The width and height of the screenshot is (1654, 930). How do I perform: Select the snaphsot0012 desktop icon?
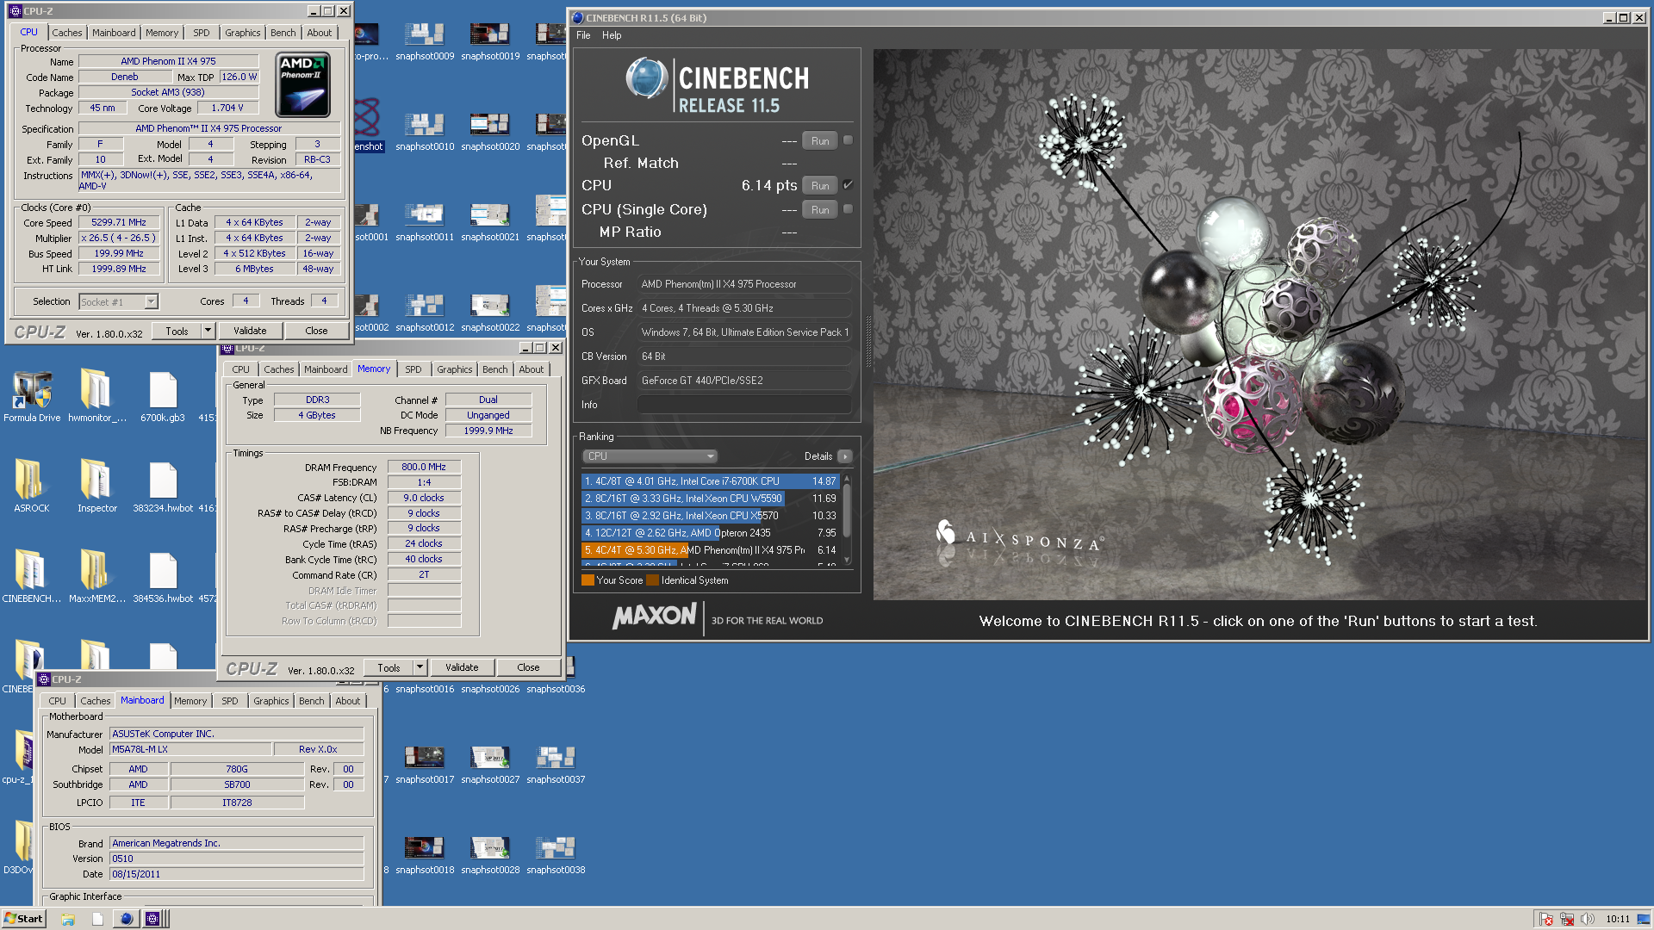[x=425, y=313]
